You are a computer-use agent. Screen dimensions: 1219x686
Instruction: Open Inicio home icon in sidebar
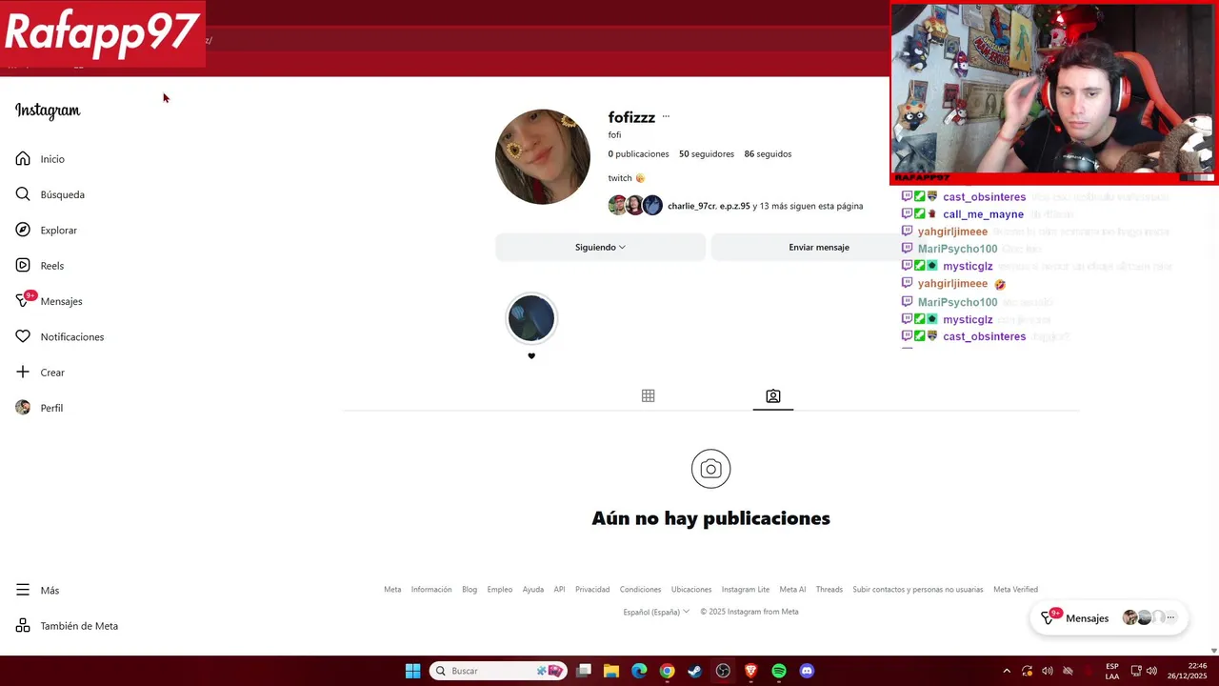pyautogui.click(x=23, y=158)
